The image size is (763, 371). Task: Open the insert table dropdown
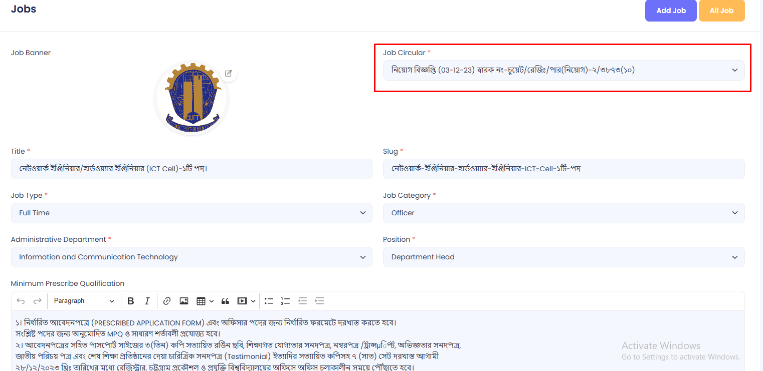tap(205, 301)
